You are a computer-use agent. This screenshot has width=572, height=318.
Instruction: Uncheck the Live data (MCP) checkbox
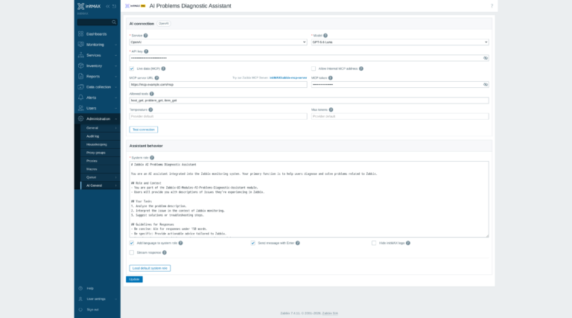(x=132, y=69)
